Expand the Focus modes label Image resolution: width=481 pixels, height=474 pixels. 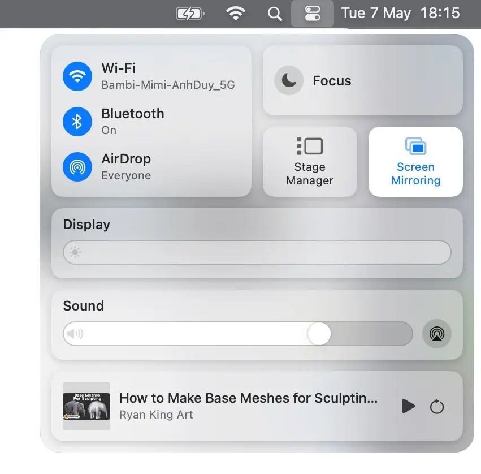(332, 81)
